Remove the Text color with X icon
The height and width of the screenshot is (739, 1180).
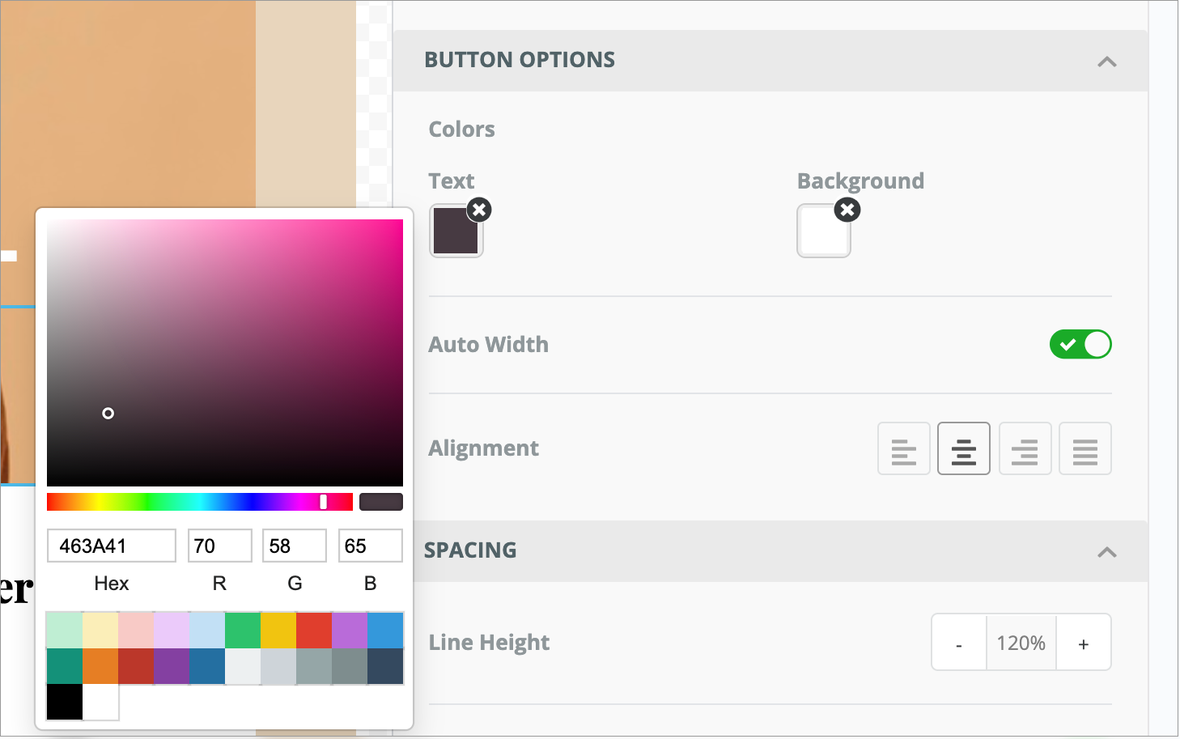pyautogui.click(x=479, y=210)
